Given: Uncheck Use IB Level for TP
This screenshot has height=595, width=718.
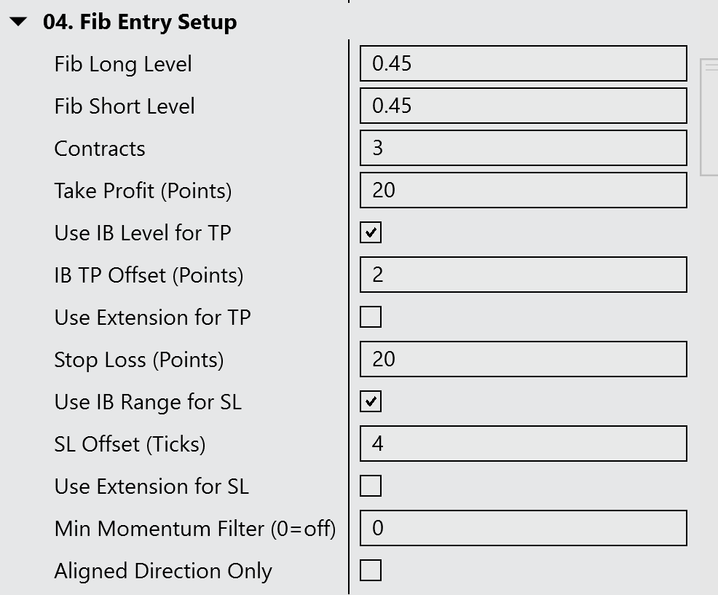Looking at the screenshot, I should [371, 233].
